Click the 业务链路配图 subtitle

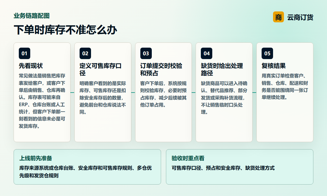point(32,16)
